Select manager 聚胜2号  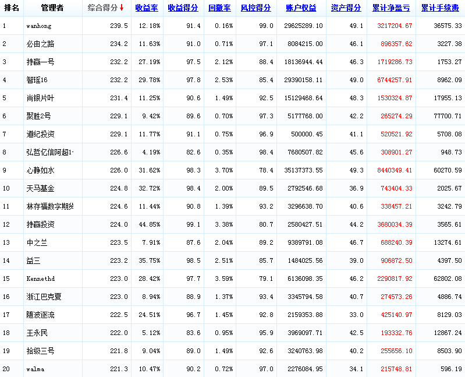(x=38, y=116)
